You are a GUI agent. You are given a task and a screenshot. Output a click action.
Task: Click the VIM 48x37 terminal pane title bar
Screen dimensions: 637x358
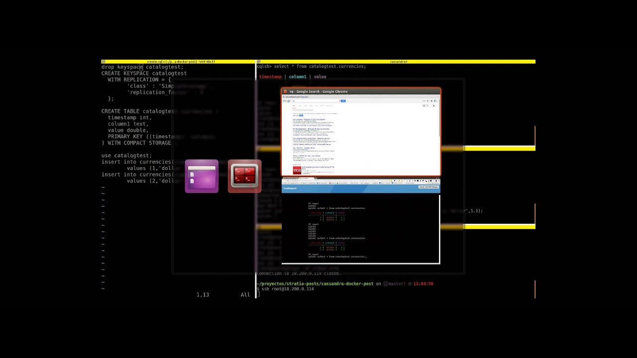pos(178,62)
